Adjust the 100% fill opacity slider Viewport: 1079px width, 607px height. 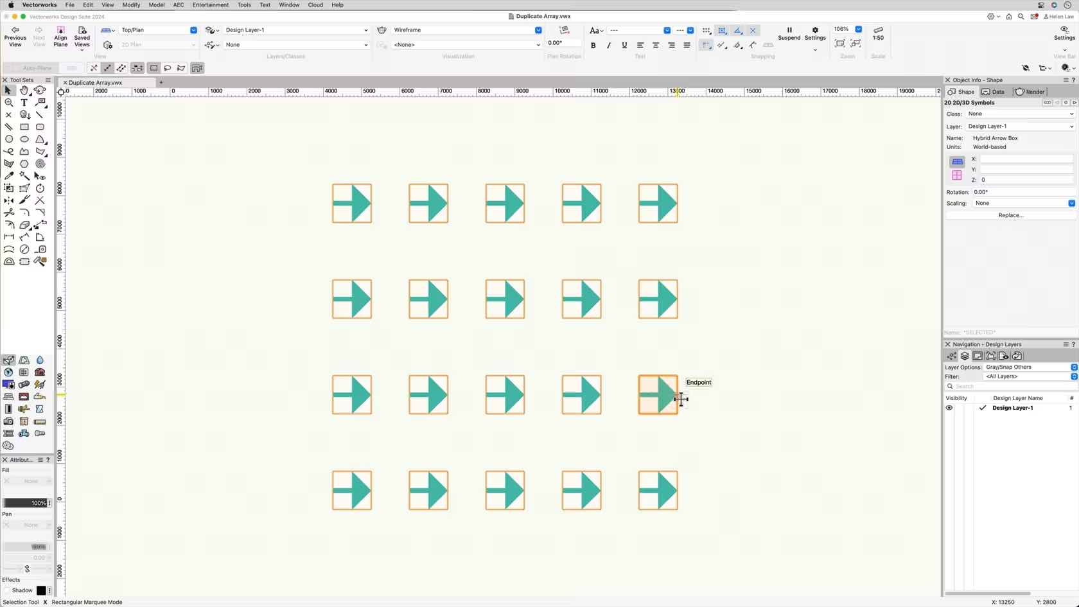point(25,503)
